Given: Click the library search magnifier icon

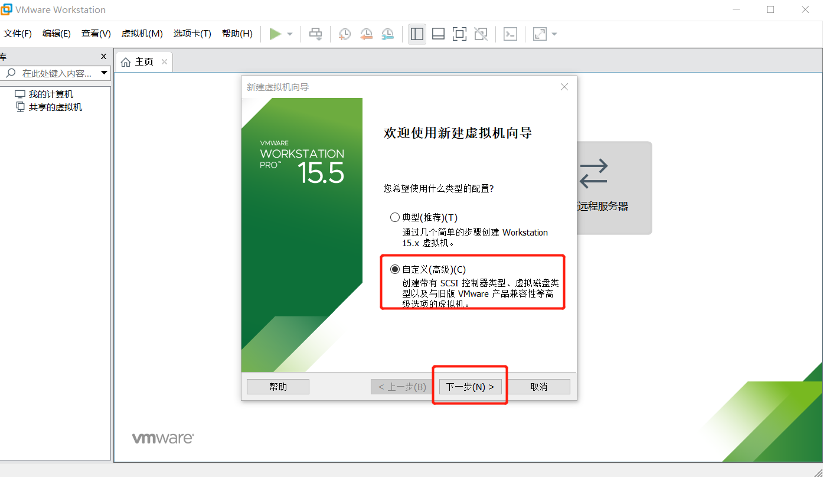Looking at the screenshot, I should point(11,73).
